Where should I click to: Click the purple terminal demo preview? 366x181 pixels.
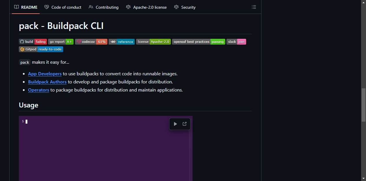(x=106, y=148)
